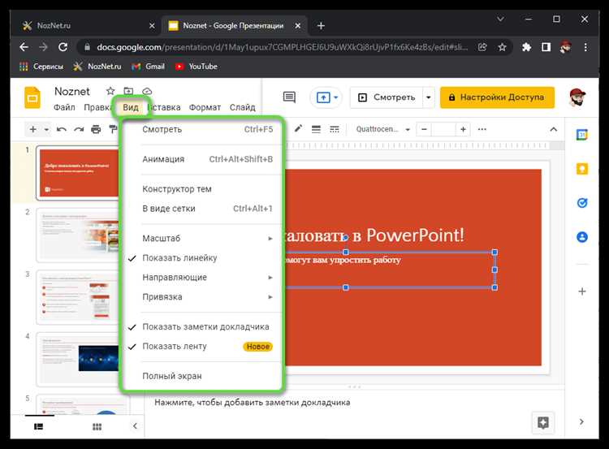Image resolution: width=609 pixels, height=449 pixels.
Task: Open the 'Формат' menu
Action: click(x=205, y=107)
